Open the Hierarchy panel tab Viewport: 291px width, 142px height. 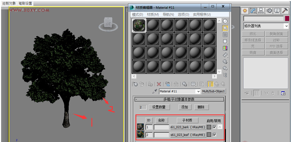click(261, 11)
